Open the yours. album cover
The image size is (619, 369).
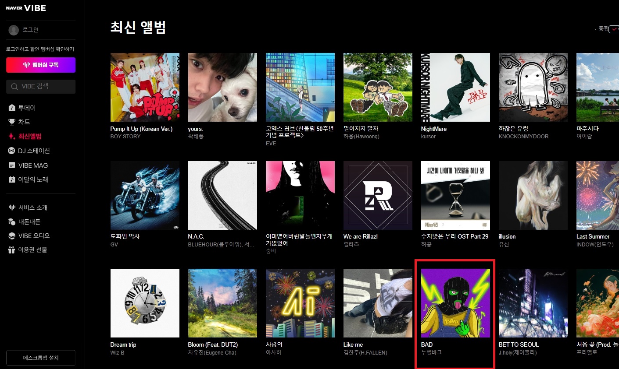[222, 87]
